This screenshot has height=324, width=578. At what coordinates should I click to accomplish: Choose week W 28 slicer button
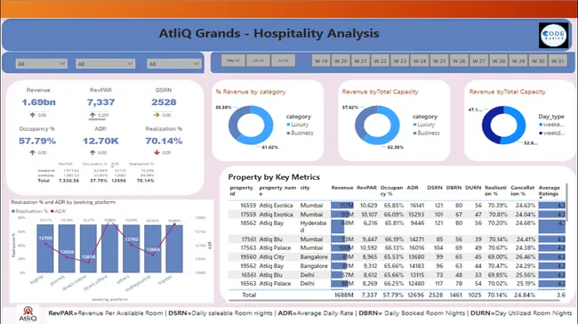[498, 61]
